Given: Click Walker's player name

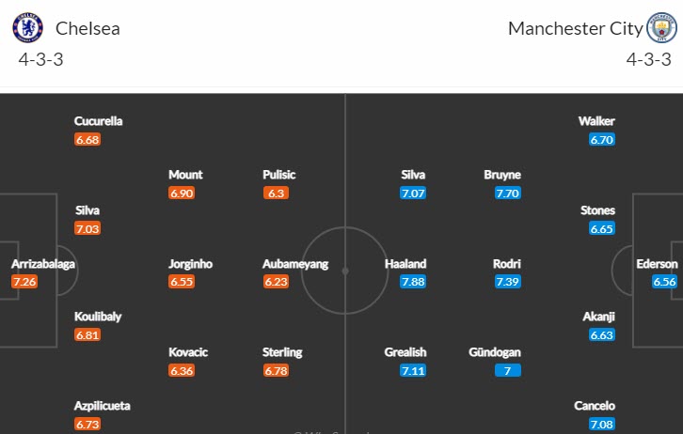Looking at the screenshot, I should pos(597,121).
